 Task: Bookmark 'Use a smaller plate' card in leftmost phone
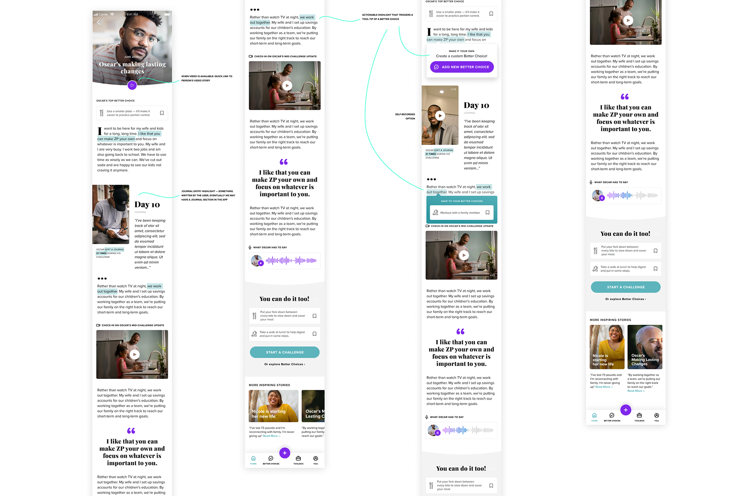click(x=162, y=113)
